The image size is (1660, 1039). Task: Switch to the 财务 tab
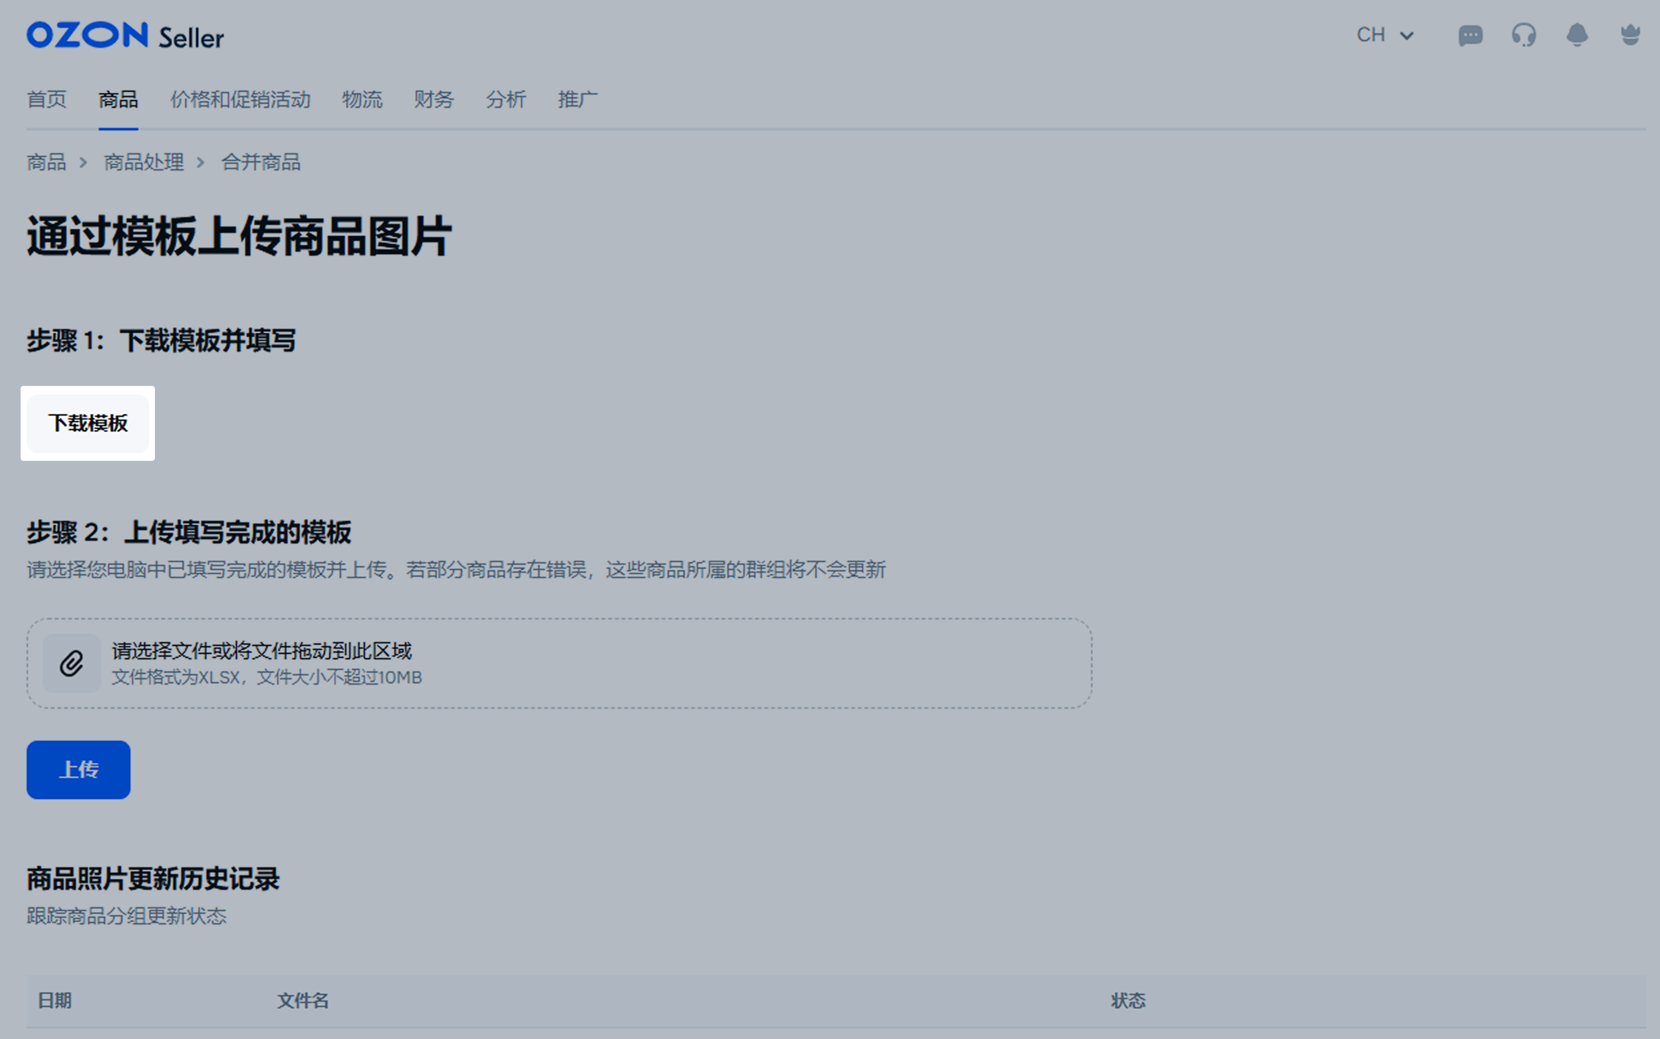click(x=433, y=100)
